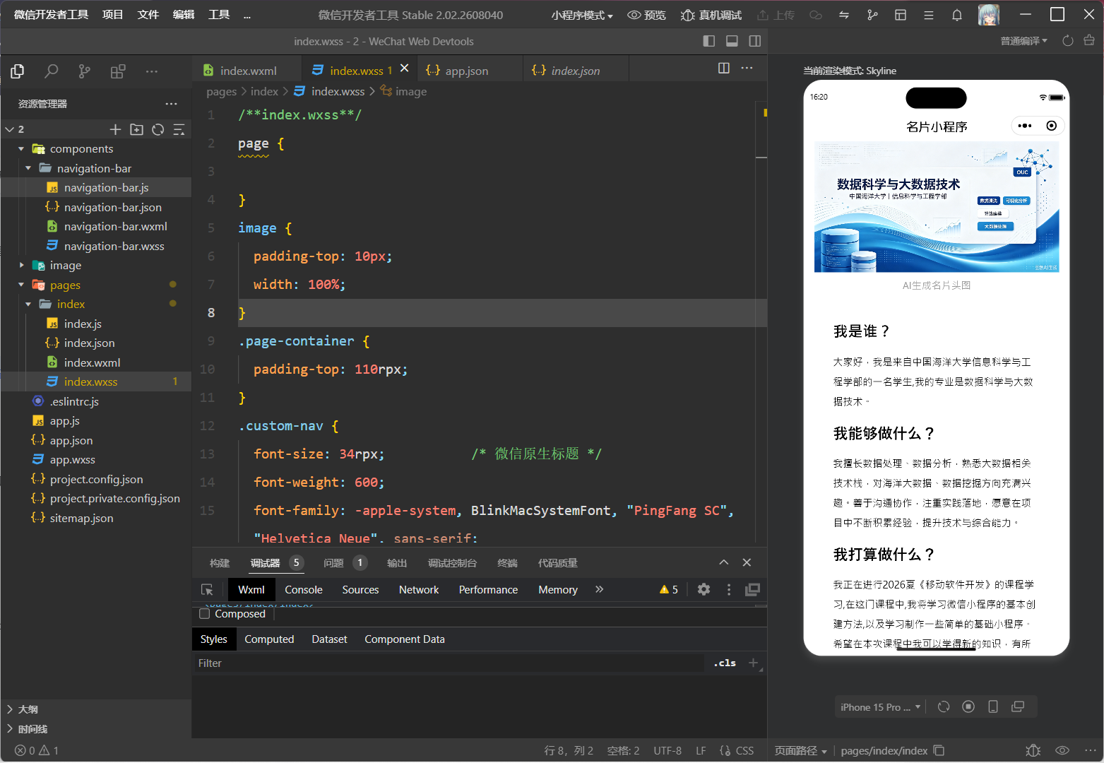Screen dimensions: 1104x763
Task: Open the Network tab in debugger
Action: (x=419, y=590)
